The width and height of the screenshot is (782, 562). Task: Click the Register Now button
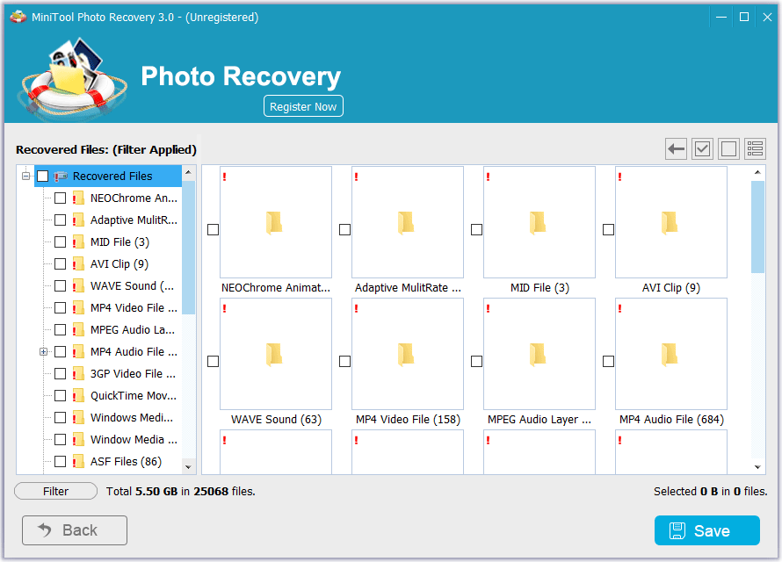point(303,106)
